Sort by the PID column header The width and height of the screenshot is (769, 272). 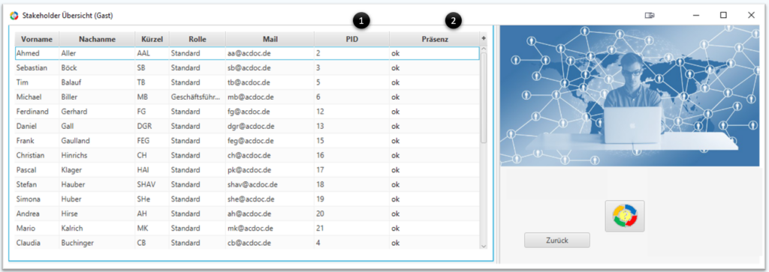[351, 39]
